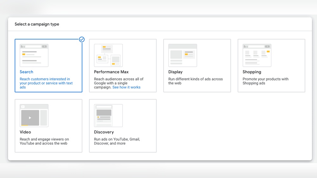Select the "Performance Max" title text
317x178 pixels.
pos(111,72)
